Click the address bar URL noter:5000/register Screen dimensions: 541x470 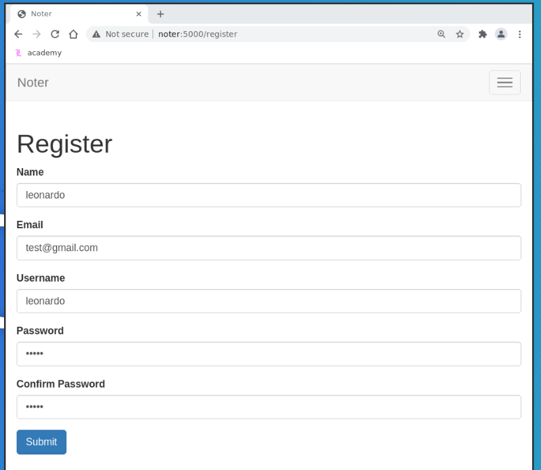coord(197,34)
